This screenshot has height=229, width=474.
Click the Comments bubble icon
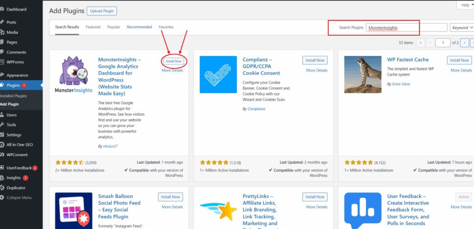click(x=2, y=52)
